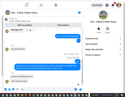Click the reply arrow beside Message sent

pos(30,30)
